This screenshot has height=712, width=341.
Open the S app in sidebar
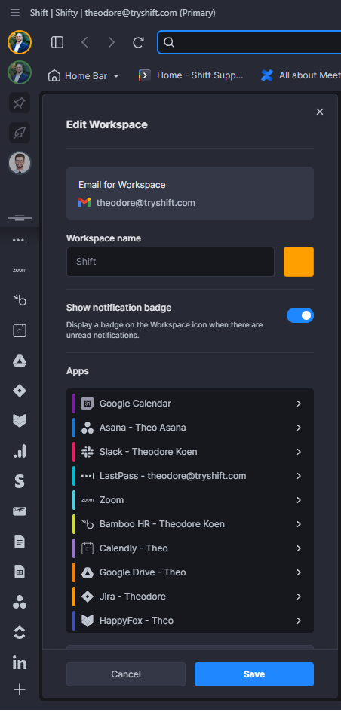20,481
